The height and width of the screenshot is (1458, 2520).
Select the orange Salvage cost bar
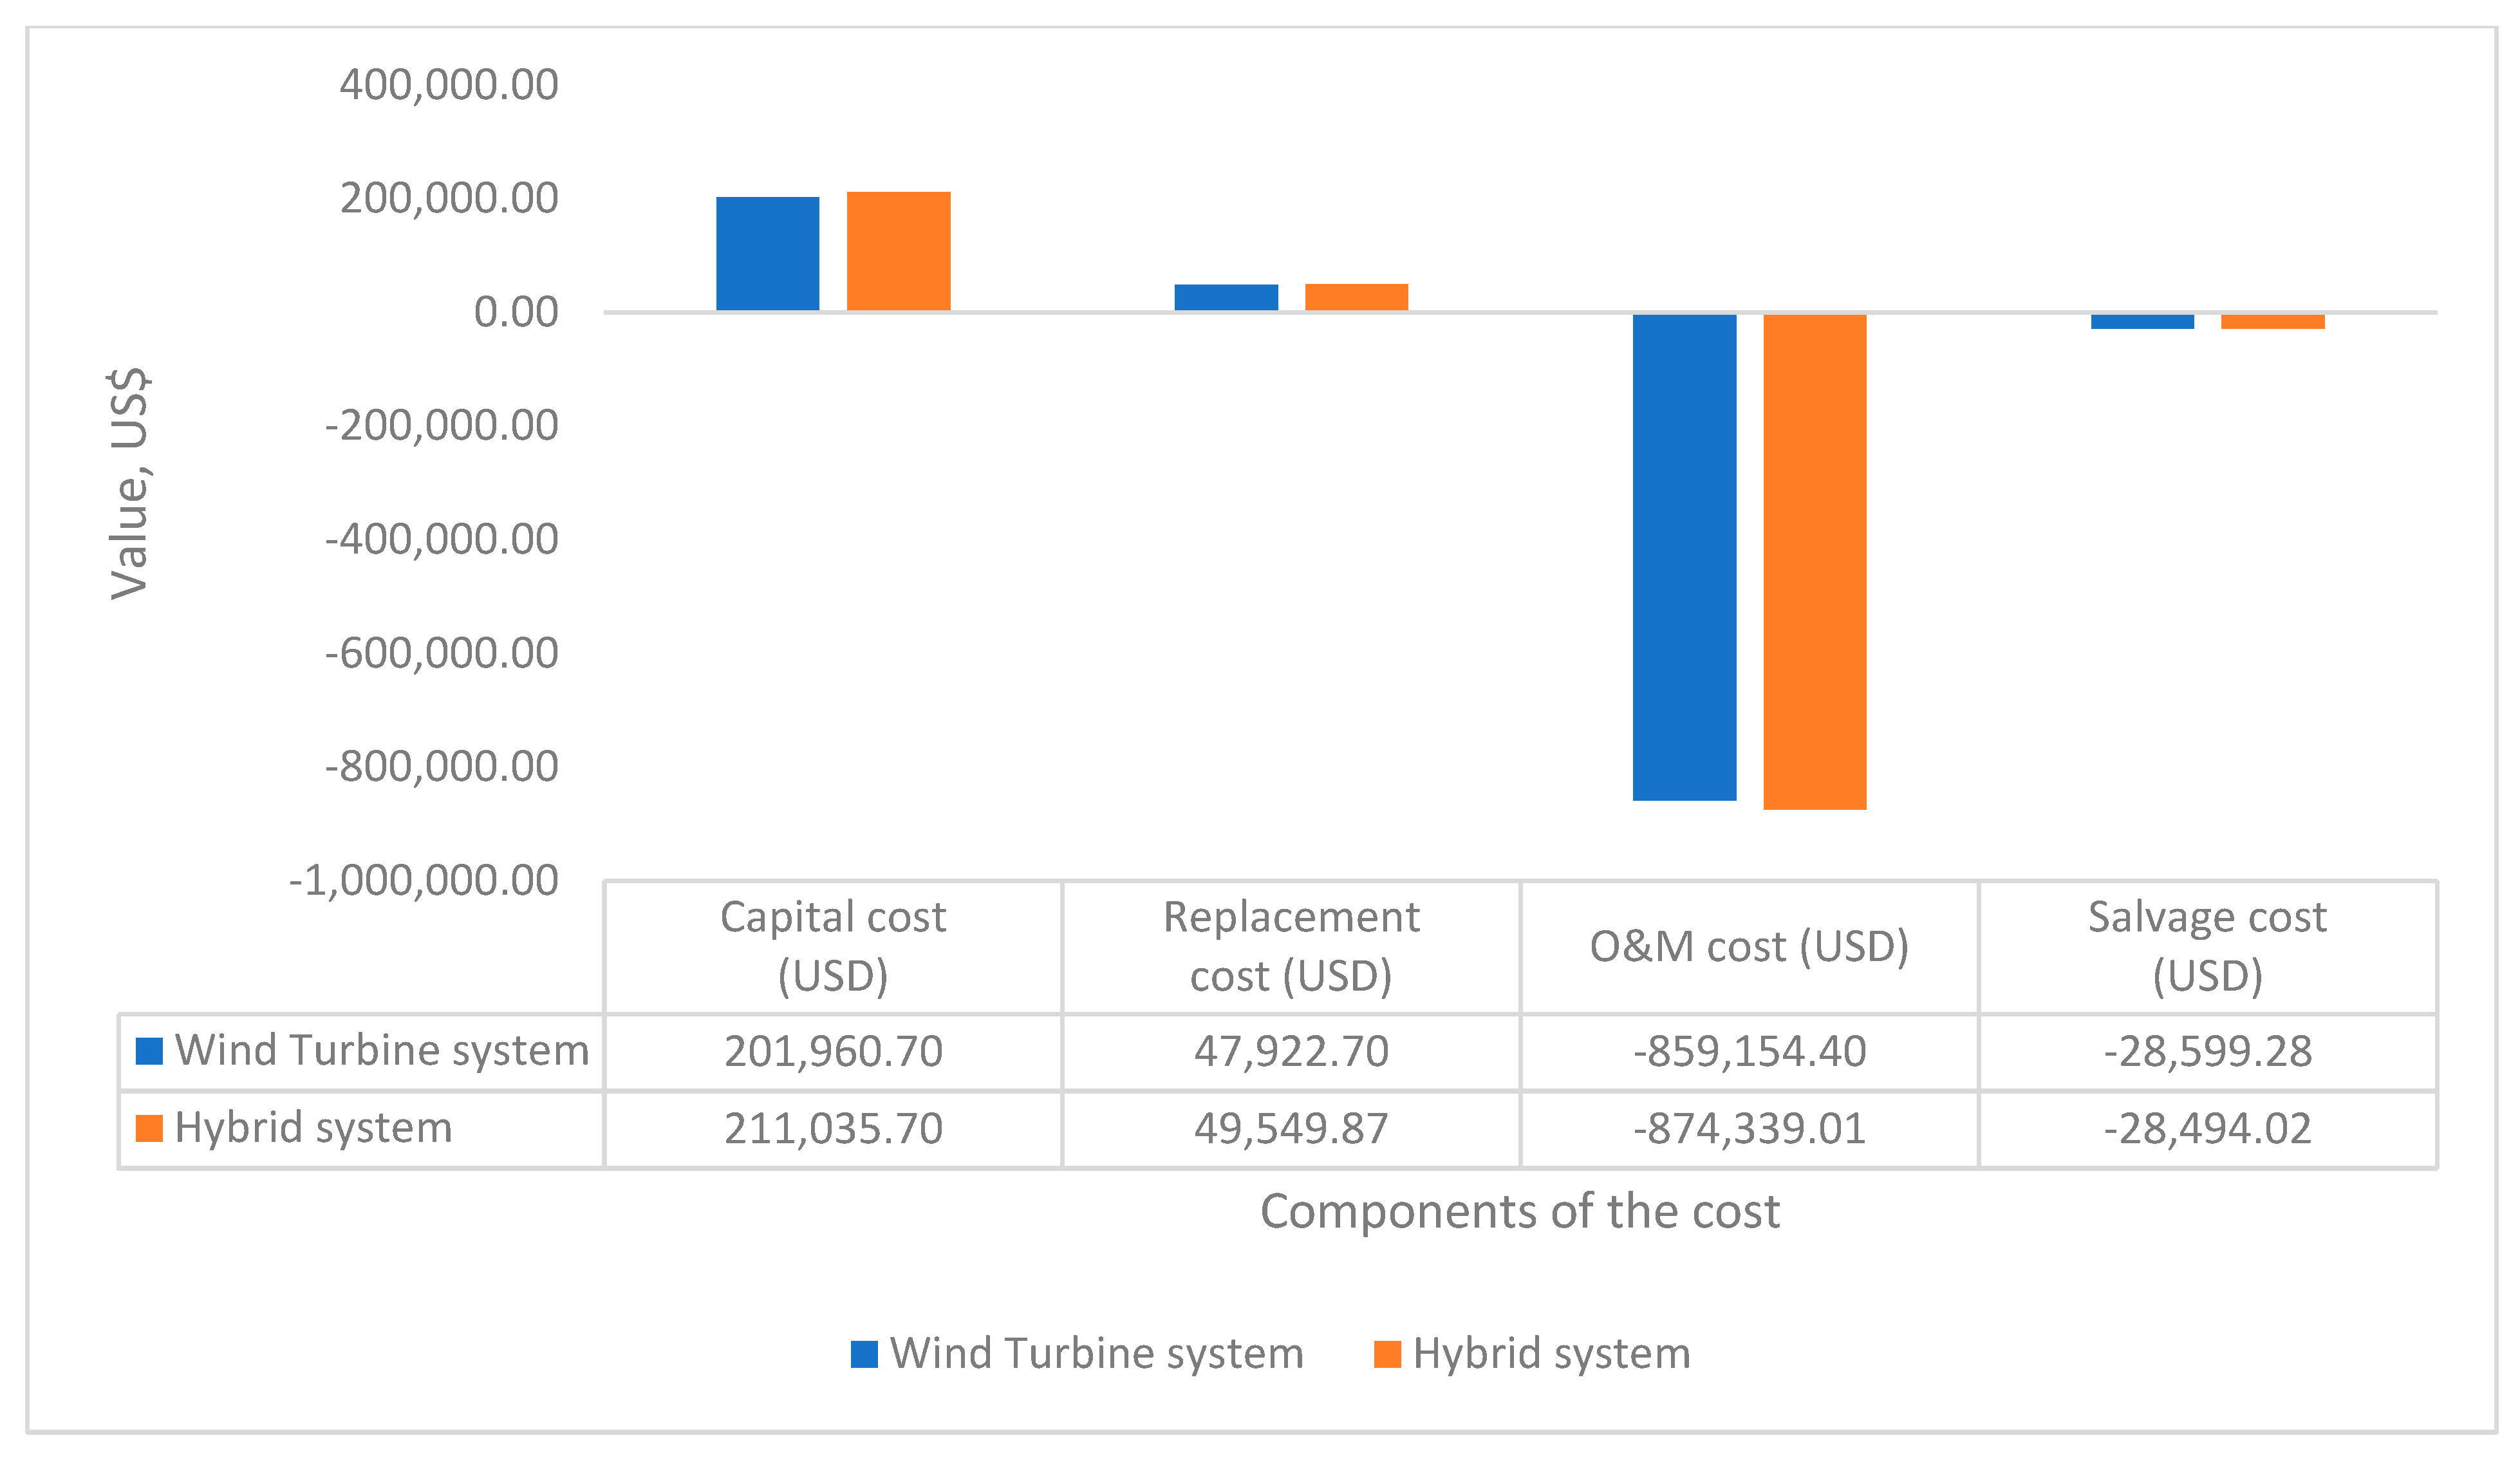click(x=2272, y=321)
